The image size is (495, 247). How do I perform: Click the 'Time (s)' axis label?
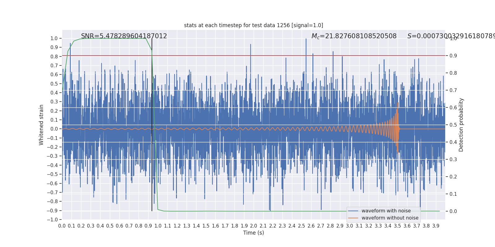[253, 233]
